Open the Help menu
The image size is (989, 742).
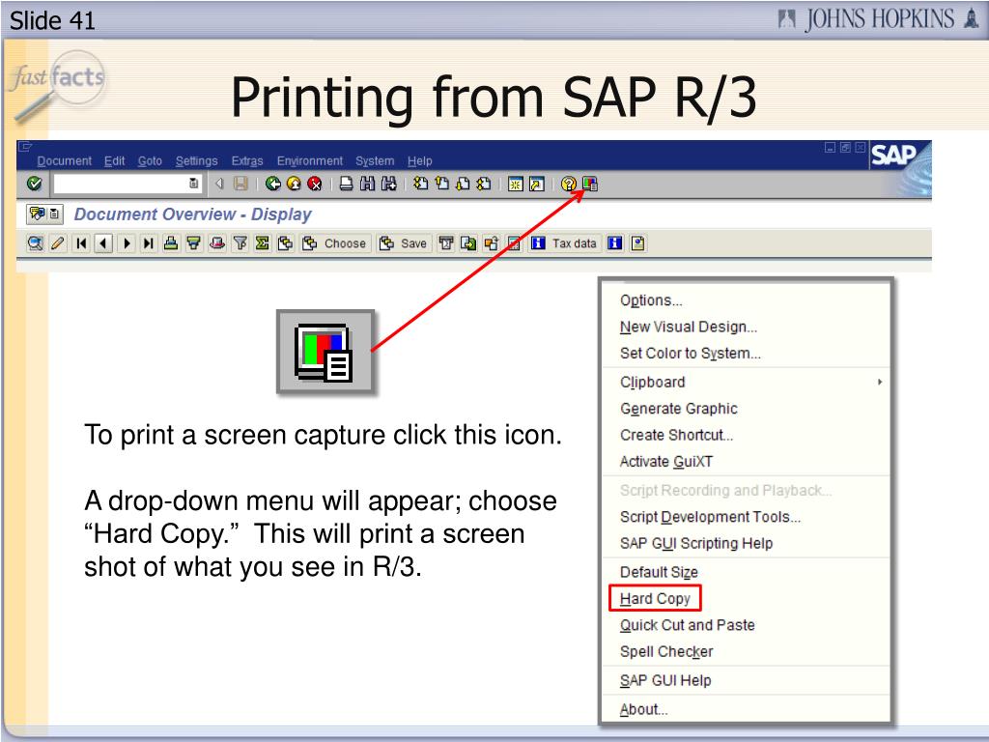click(419, 161)
